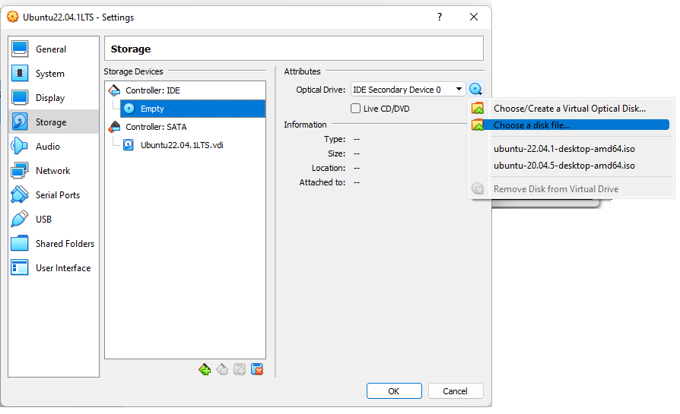Viewport: 680px width, 414px height.
Task: Open the Display settings category
Action: [49, 98]
